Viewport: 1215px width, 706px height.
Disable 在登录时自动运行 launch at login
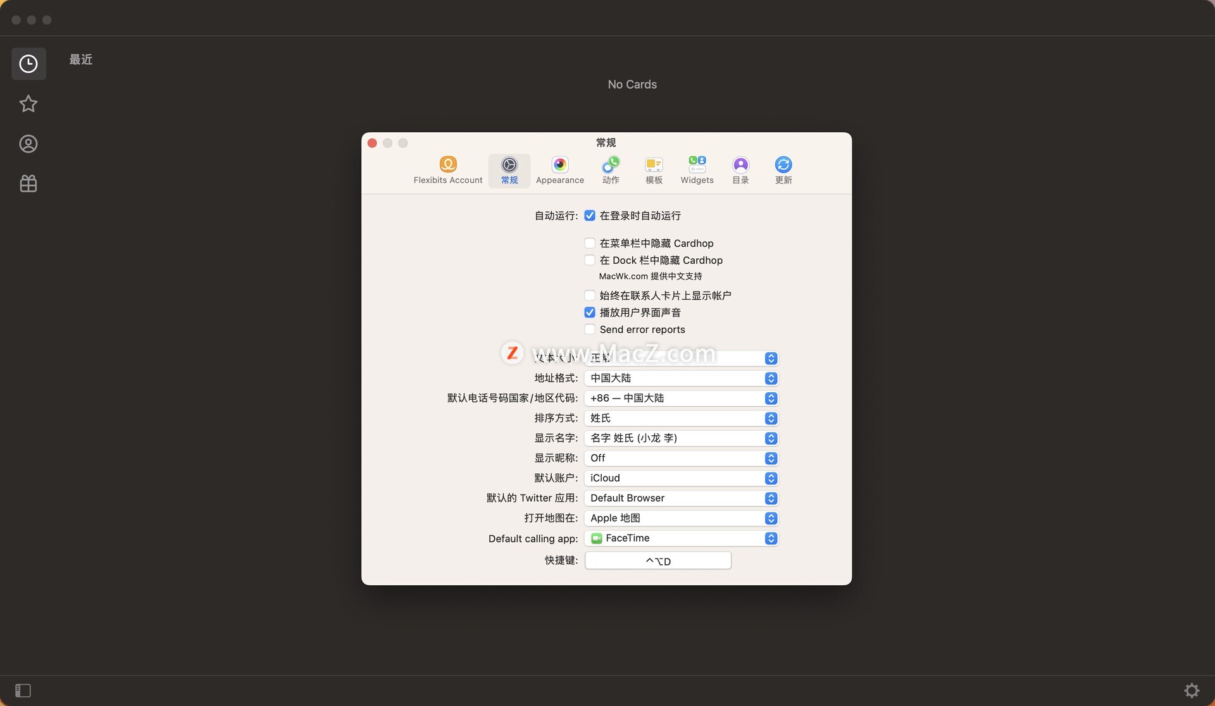[590, 216]
